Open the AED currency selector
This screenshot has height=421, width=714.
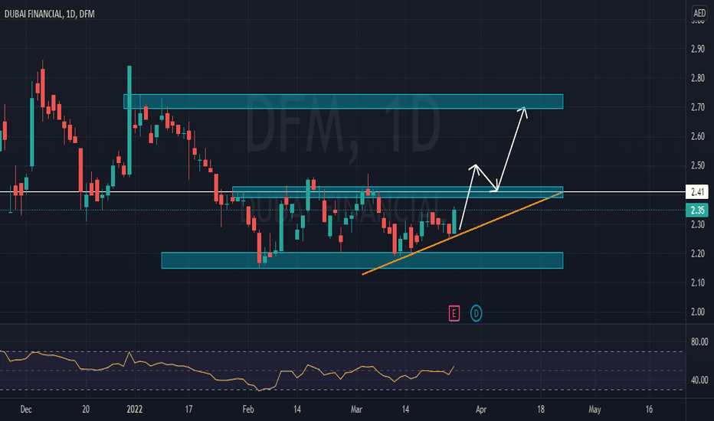(699, 12)
